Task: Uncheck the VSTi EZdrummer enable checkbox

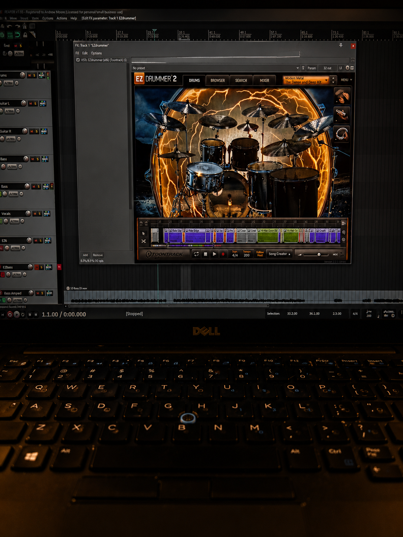Action: [78, 60]
